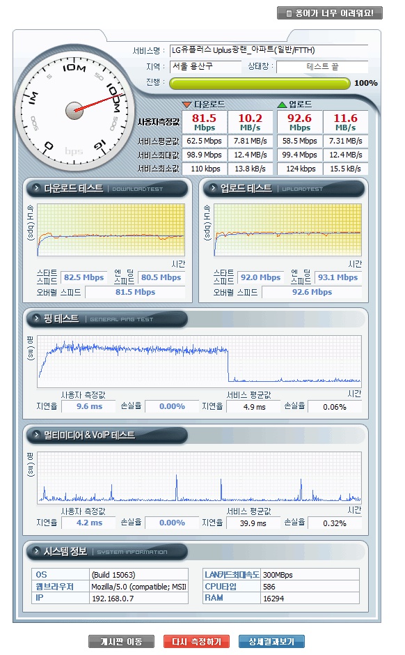Click the LAN speed value '300MBps'

tap(310, 575)
